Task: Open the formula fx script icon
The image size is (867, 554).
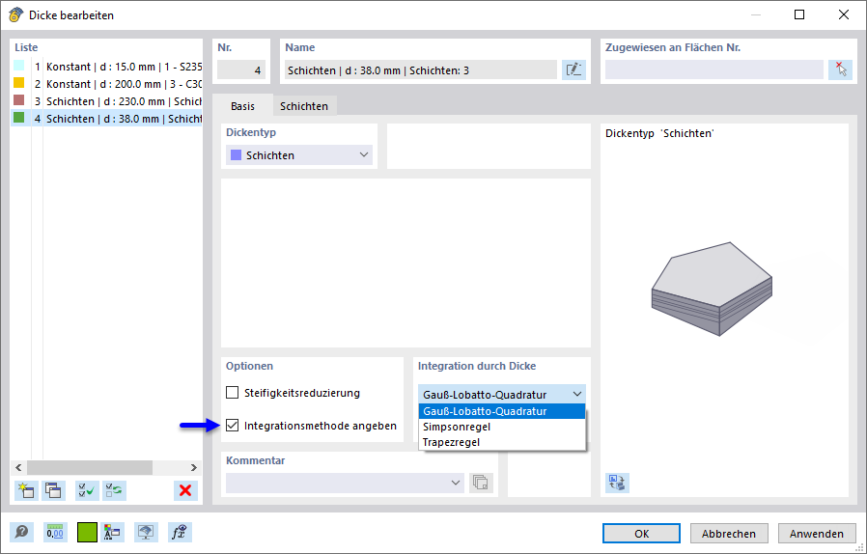Action: pyautogui.click(x=180, y=533)
